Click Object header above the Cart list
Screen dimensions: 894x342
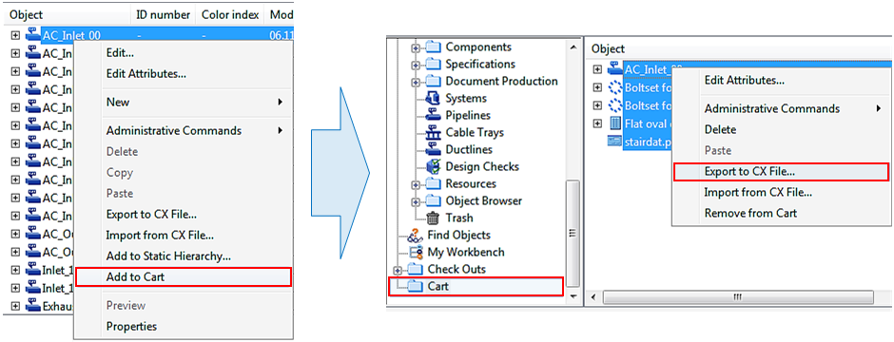point(609,49)
